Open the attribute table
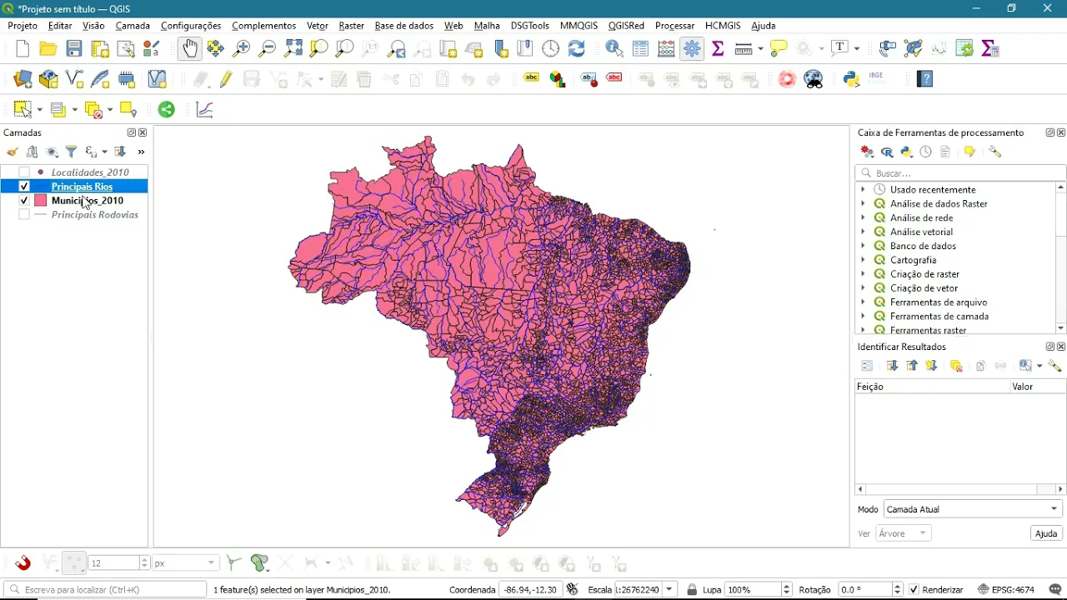The height and width of the screenshot is (600, 1067). click(641, 49)
